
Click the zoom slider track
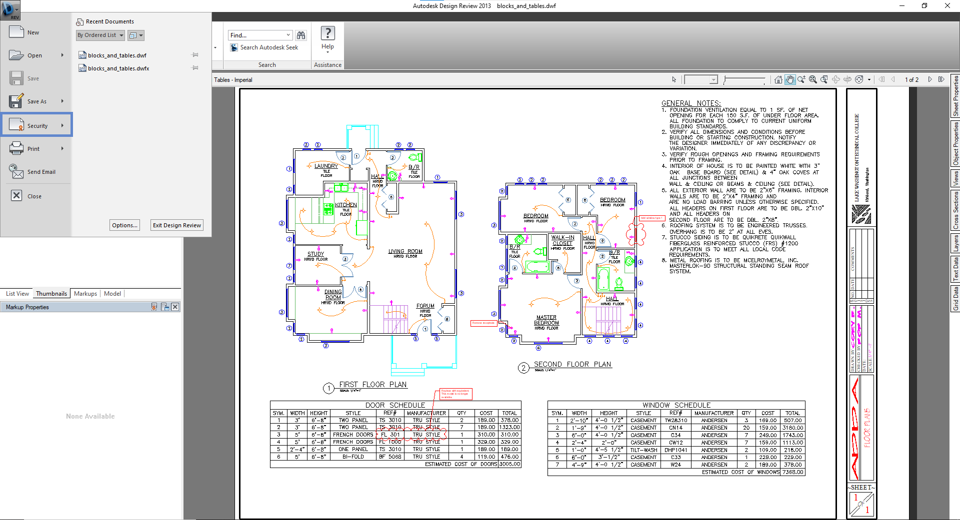(x=745, y=79)
